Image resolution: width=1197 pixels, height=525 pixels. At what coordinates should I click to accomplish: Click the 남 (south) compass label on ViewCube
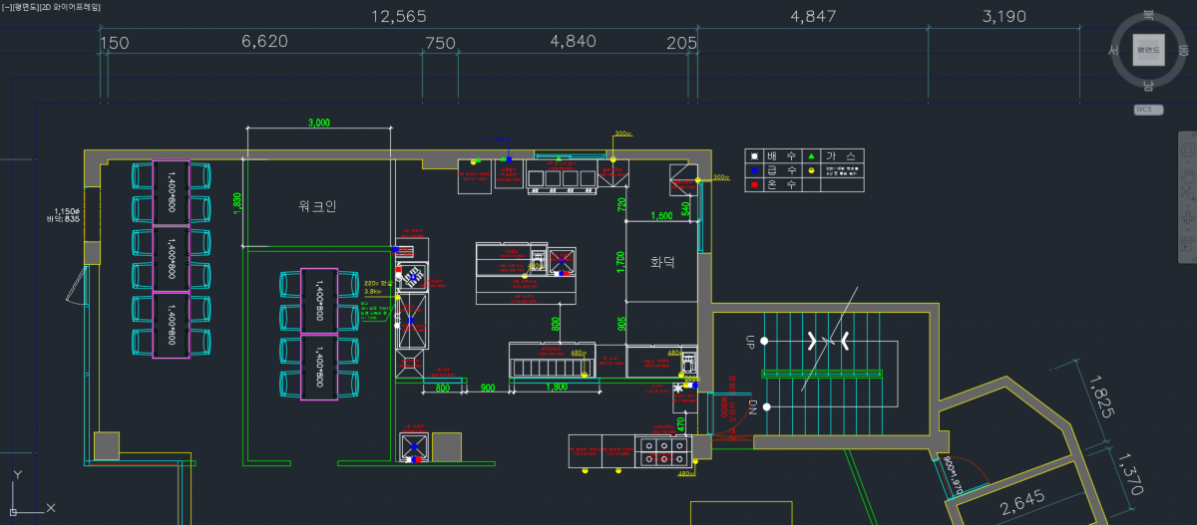coord(1148,86)
